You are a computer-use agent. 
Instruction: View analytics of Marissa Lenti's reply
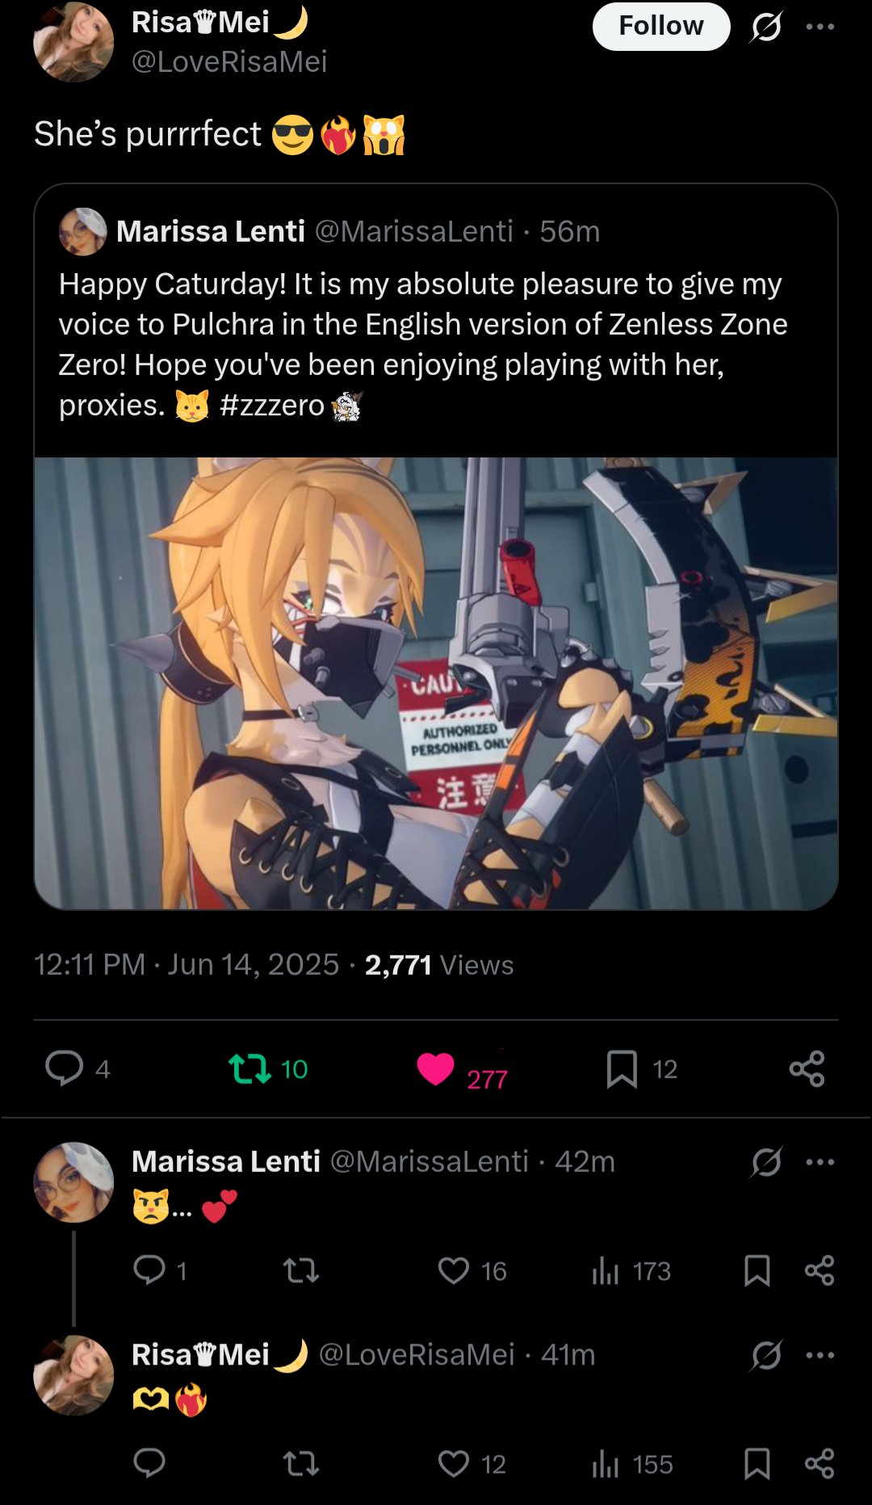(606, 1271)
